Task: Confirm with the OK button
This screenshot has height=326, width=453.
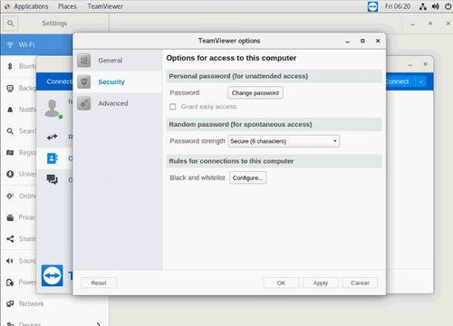Action: (x=281, y=283)
